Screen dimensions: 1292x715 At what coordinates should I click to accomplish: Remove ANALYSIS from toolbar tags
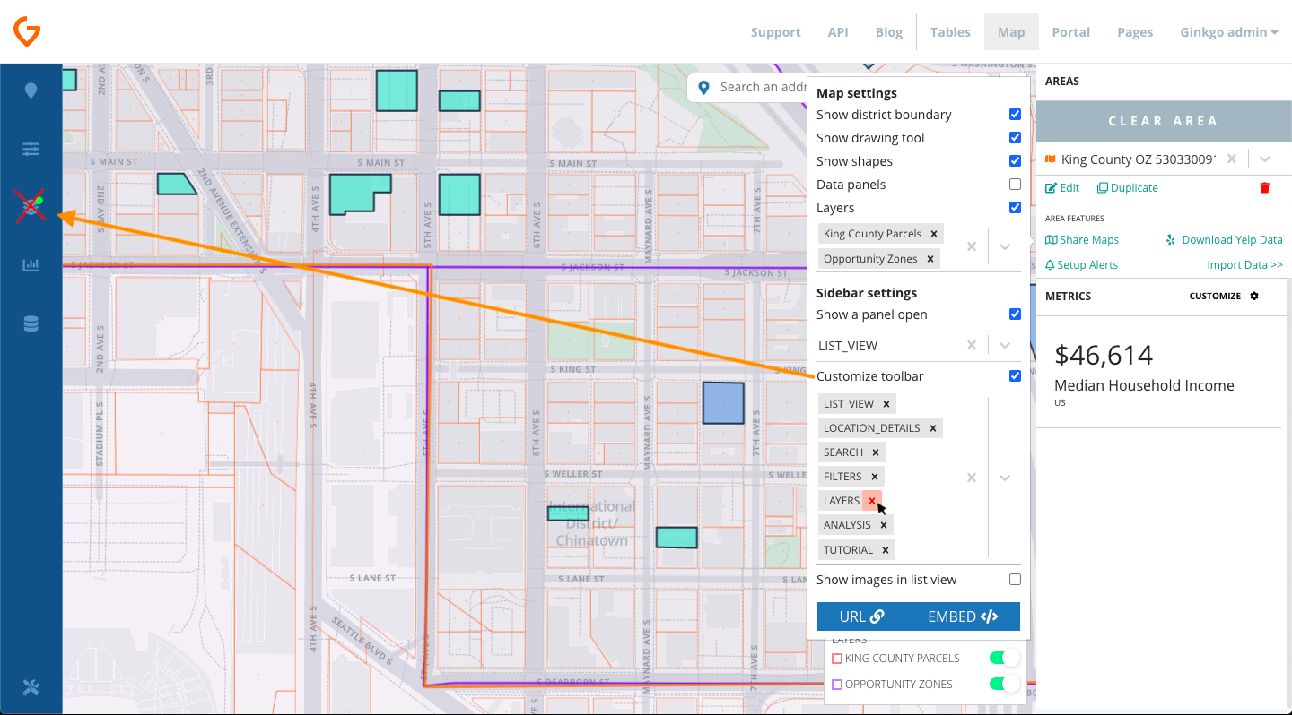[x=884, y=525]
